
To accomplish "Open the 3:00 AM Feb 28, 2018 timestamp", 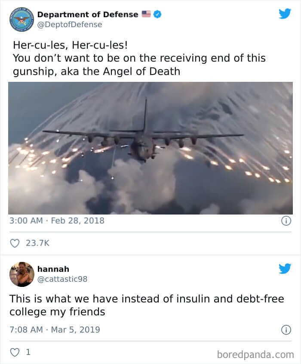I will click(57, 221).
